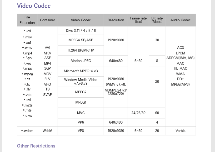Select the Divx 3.11 / 4 / 5 / 6 cell
Viewport: 215px width, 152px height.
click(x=81, y=31)
